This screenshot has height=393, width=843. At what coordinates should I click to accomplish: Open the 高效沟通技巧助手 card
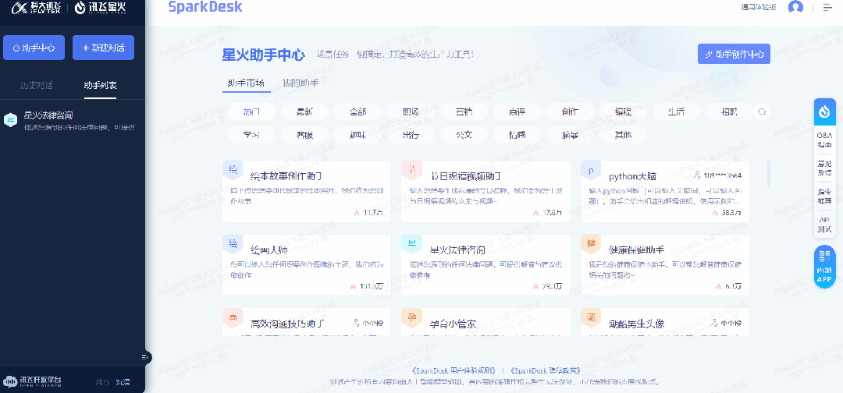coord(307,322)
